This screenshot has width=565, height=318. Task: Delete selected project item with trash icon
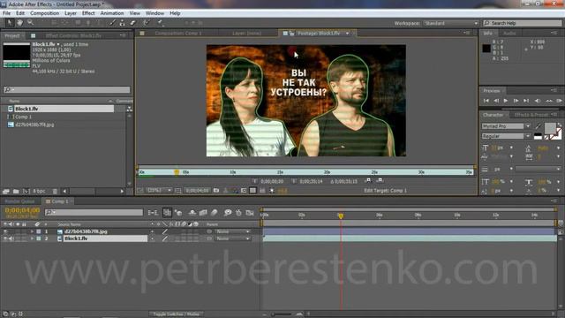click(x=55, y=191)
